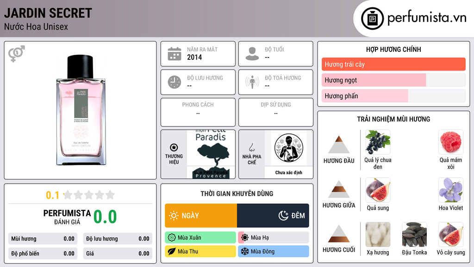Click the Vỏ cây sung image
The image size is (474, 267).
pos(451,235)
